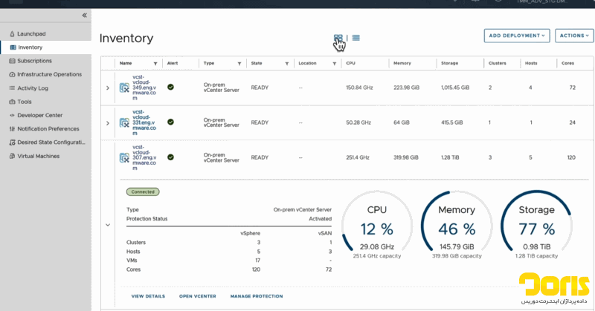Open vcst-vcloud-349.eng.vmware.com link

(144, 88)
